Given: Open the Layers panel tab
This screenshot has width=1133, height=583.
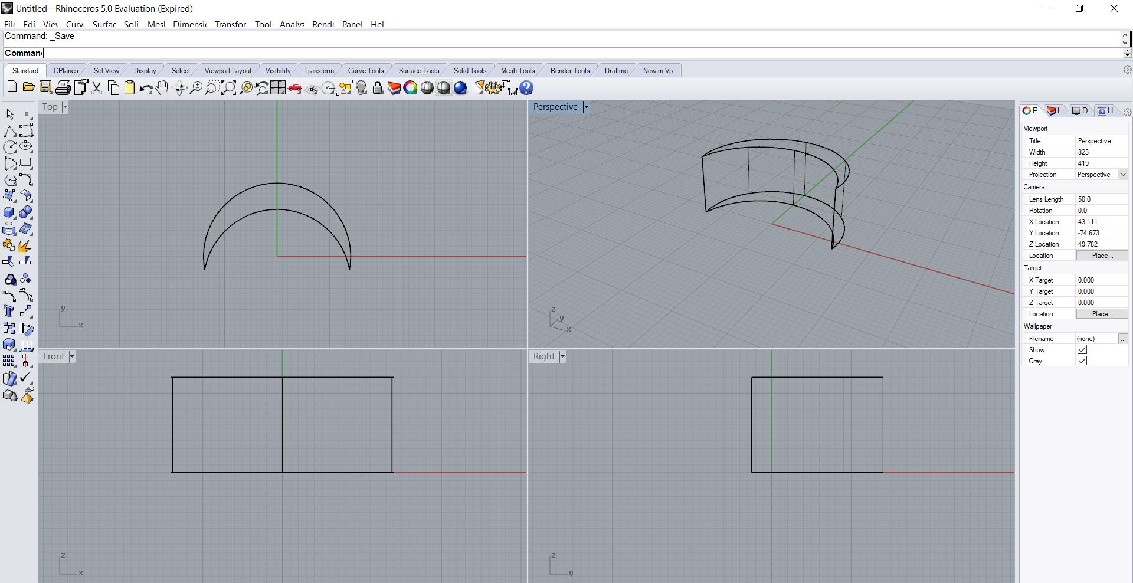Looking at the screenshot, I should click(1056, 110).
